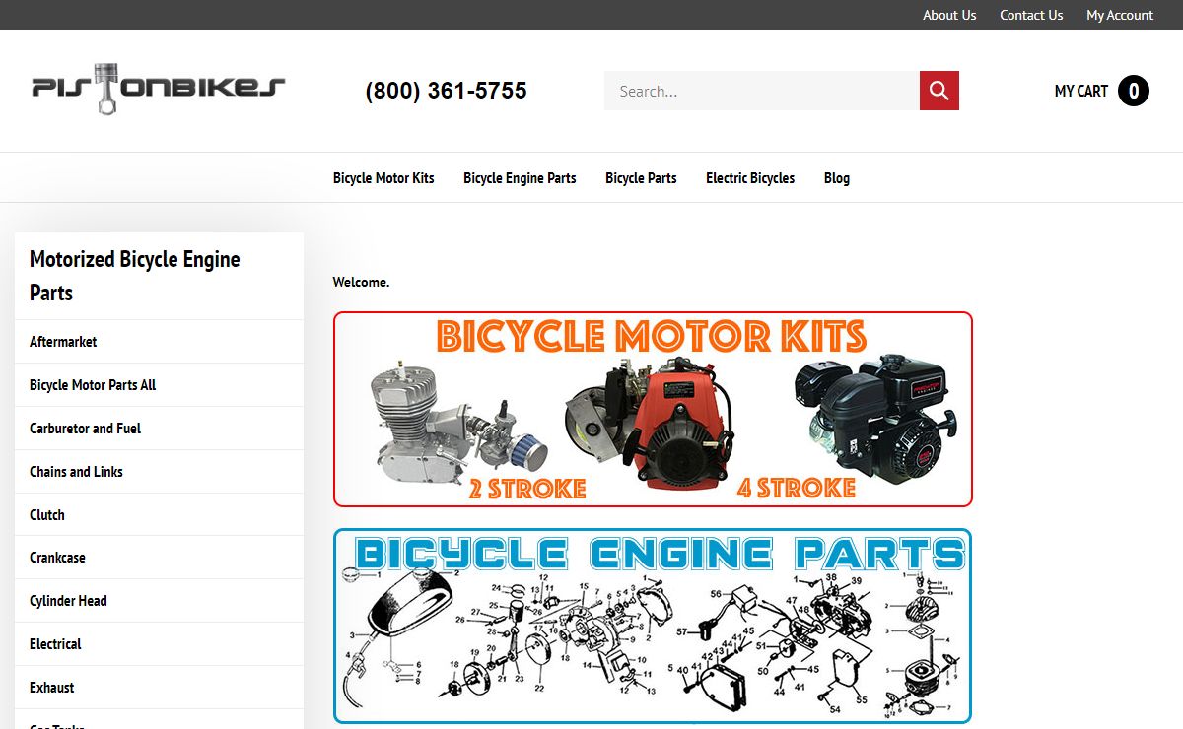Open the cart counter badge showing 0
Viewport: 1183px width, 729px height.
(1134, 91)
